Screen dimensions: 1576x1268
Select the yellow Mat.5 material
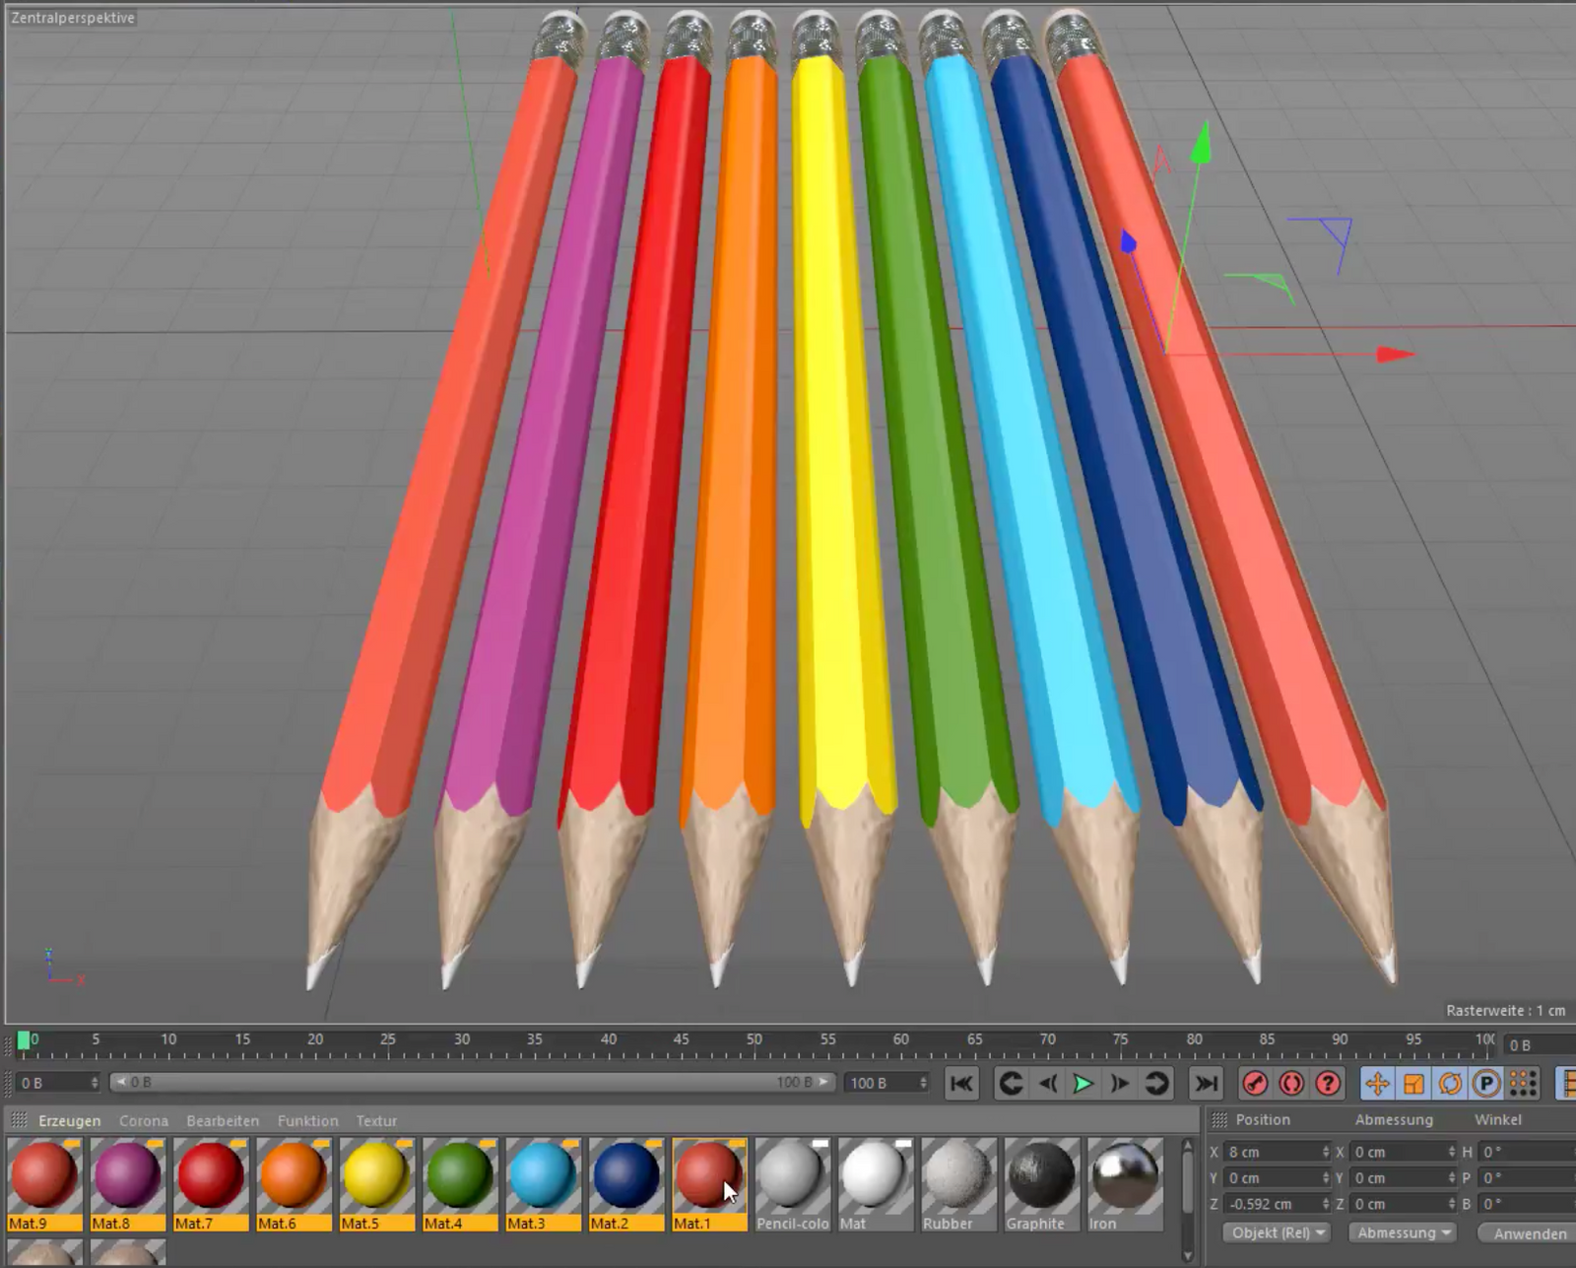point(377,1184)
